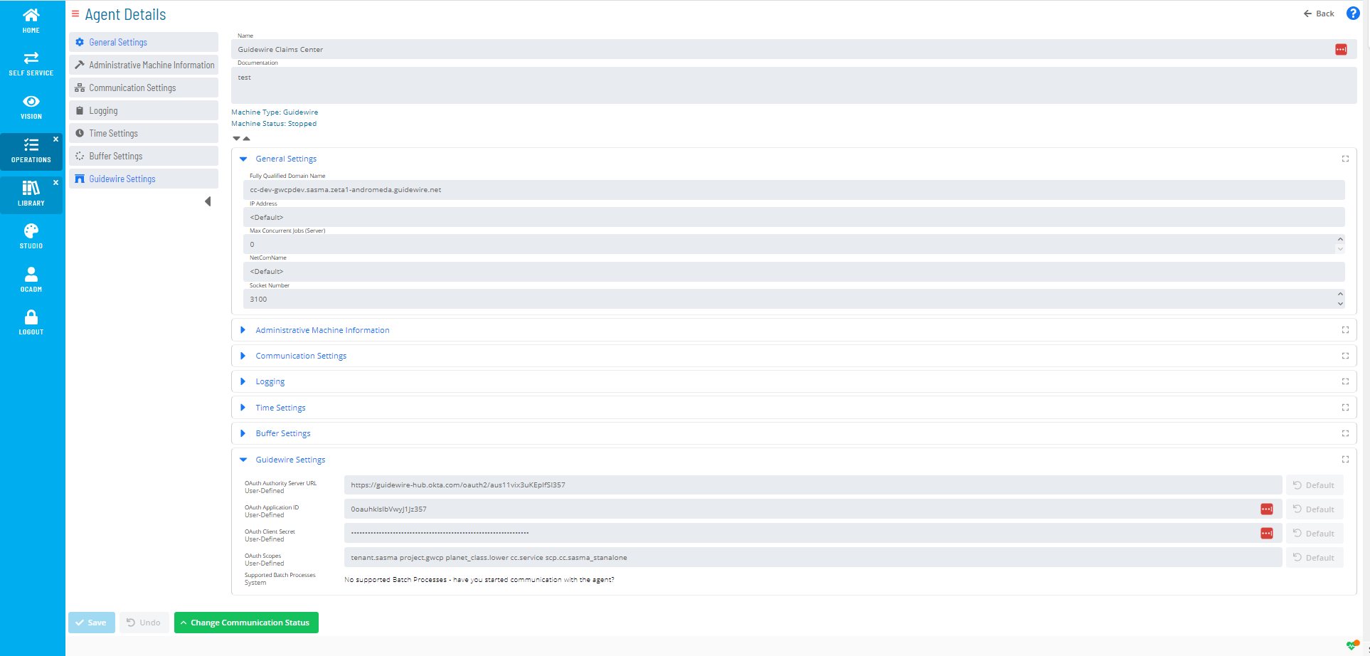Reset OAuth Scopes to Default

point(1315,558)
